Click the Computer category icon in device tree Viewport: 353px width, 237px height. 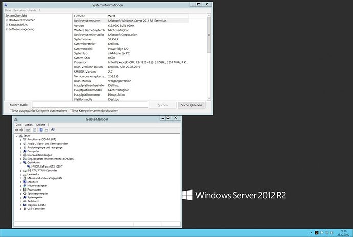point(25,151)
